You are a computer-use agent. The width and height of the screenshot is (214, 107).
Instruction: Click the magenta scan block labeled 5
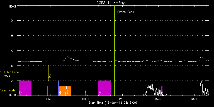tap(104, 88)
